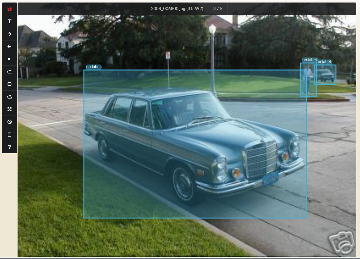This screenshot has width=360, height=259.
Task: Select the point annotation tool
Action: pos(9,59)
